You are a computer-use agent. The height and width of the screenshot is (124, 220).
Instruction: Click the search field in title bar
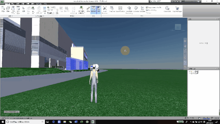point(161,1)
